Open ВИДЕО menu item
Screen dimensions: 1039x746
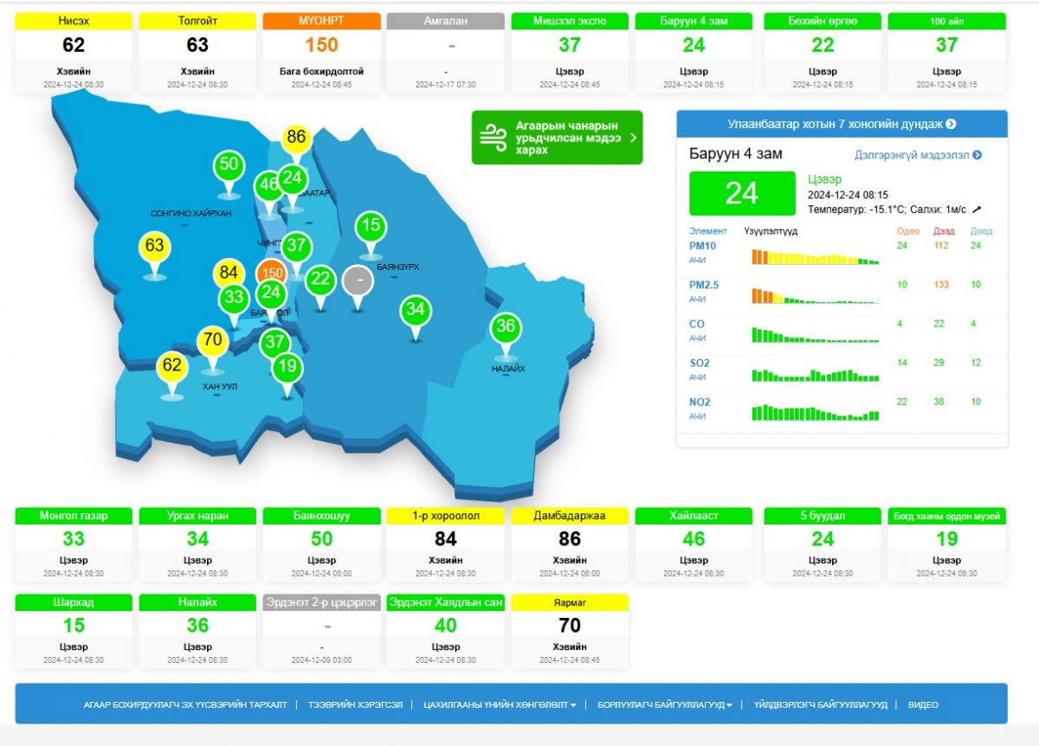click(x=922, y=704)
